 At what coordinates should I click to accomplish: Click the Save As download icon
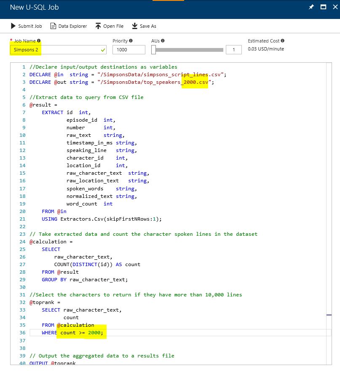134,26
